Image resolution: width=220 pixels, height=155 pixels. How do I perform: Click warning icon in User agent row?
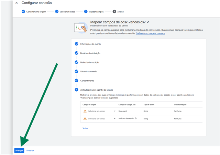click(85, 111)
